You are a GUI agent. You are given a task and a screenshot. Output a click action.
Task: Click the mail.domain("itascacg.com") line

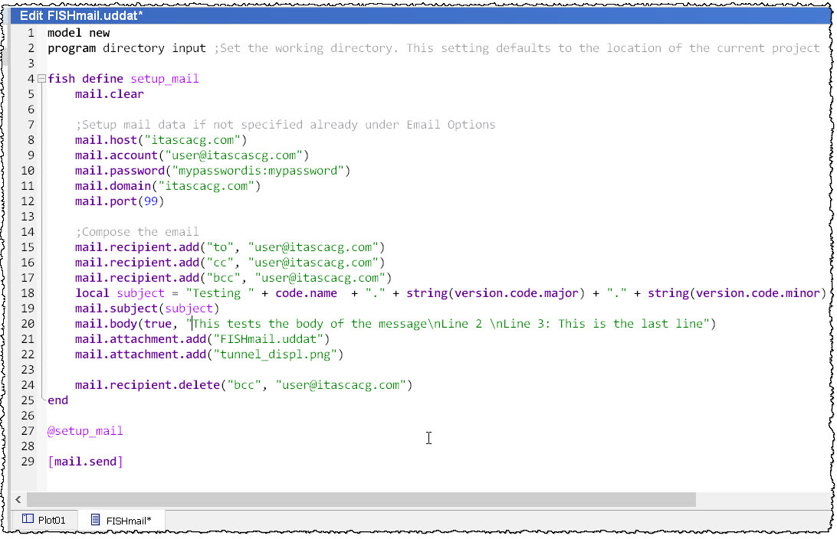[x=168, y=186]
